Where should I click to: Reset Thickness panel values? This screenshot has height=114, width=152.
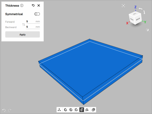coord(33,5)
